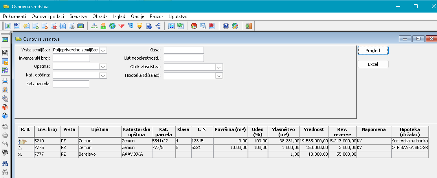
Task: Click the Vrednost column header
Action: point(314,132)
